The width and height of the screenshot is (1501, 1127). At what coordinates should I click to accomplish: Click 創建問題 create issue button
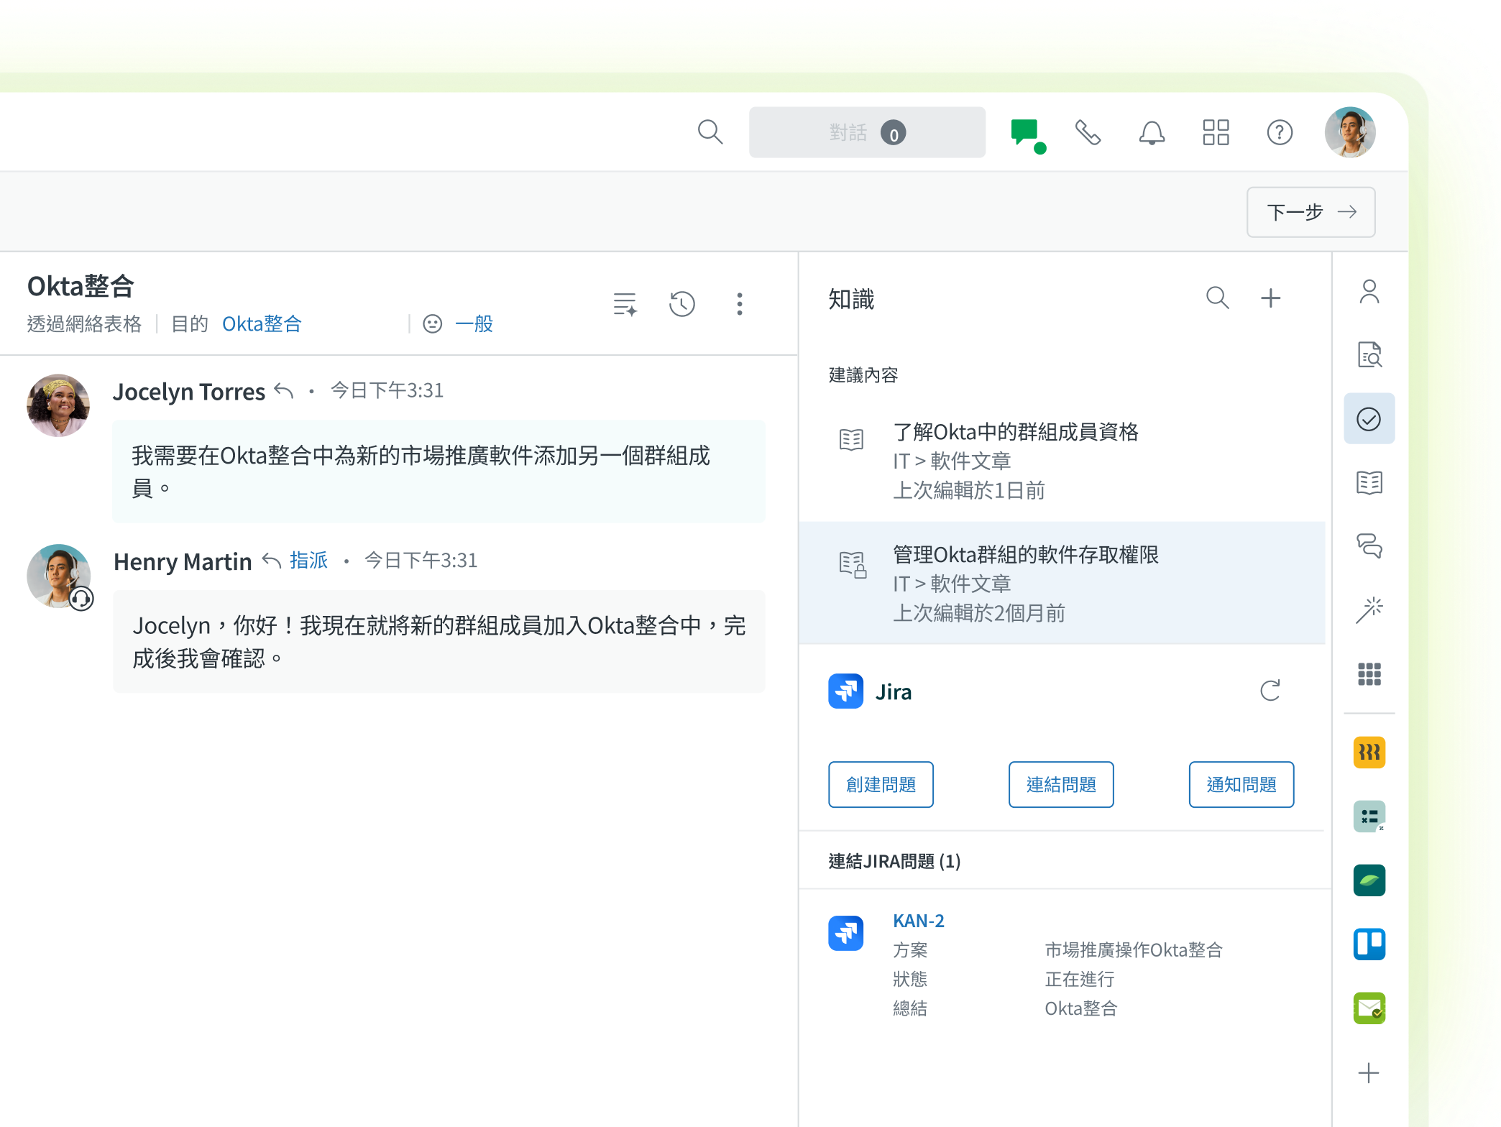[881, 784]
